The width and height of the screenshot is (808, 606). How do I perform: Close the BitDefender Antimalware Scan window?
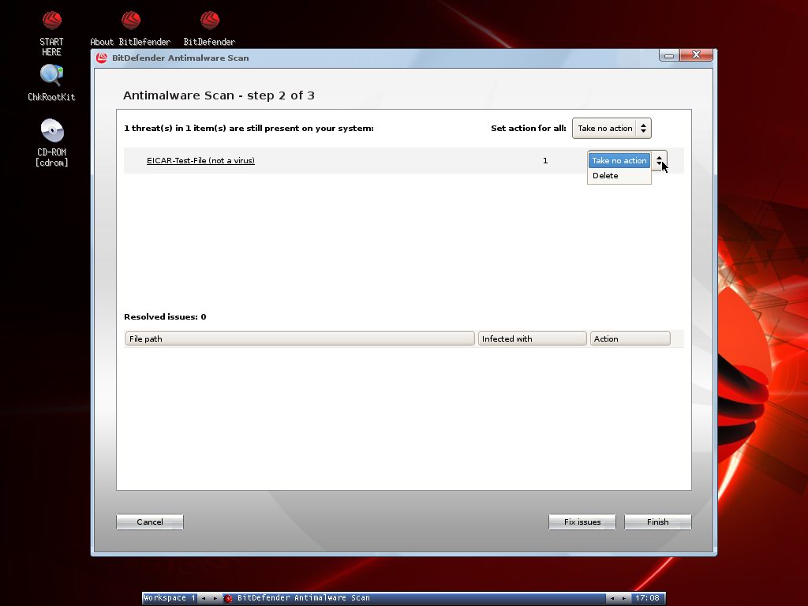(696, 54)
